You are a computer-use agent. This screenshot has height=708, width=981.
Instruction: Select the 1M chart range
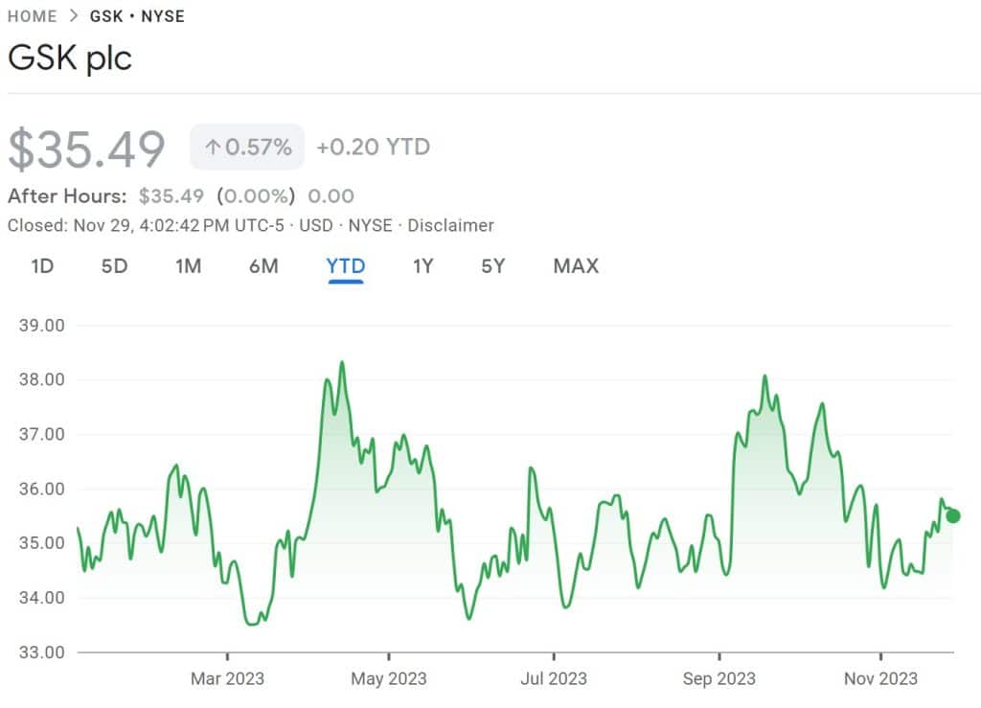(x=189, y=266)
